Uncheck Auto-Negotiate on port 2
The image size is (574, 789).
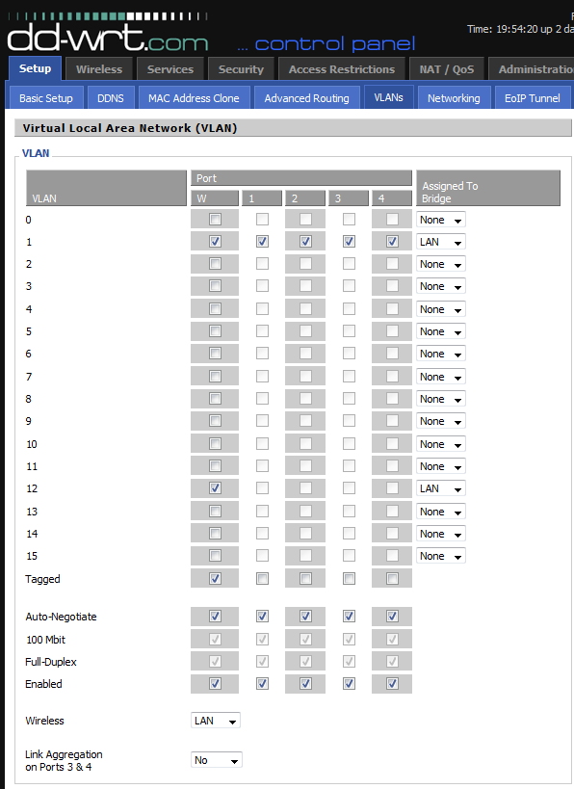(305, 617)
